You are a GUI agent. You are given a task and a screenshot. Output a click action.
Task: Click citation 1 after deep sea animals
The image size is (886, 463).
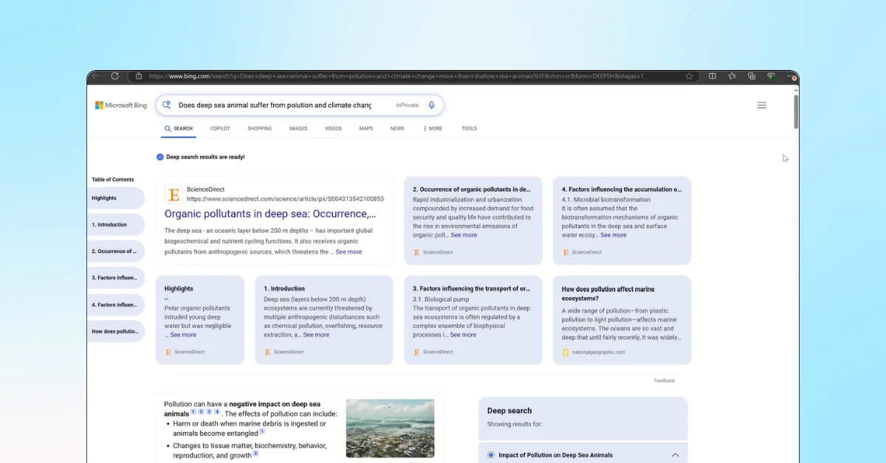pos(193,412)
